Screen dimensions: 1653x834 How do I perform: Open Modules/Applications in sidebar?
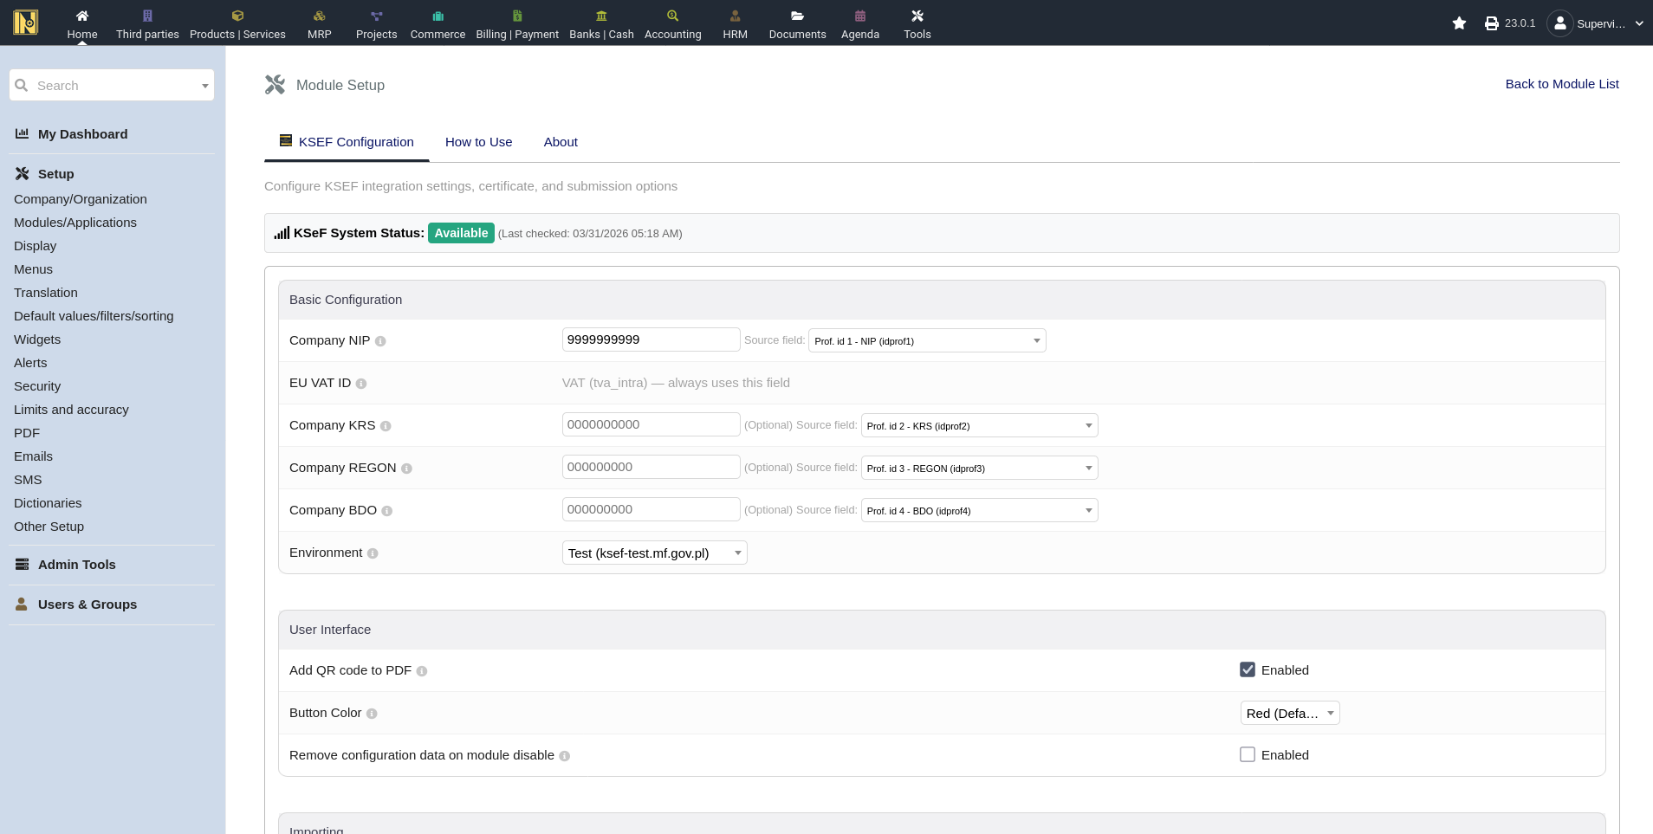pos(75,223)
